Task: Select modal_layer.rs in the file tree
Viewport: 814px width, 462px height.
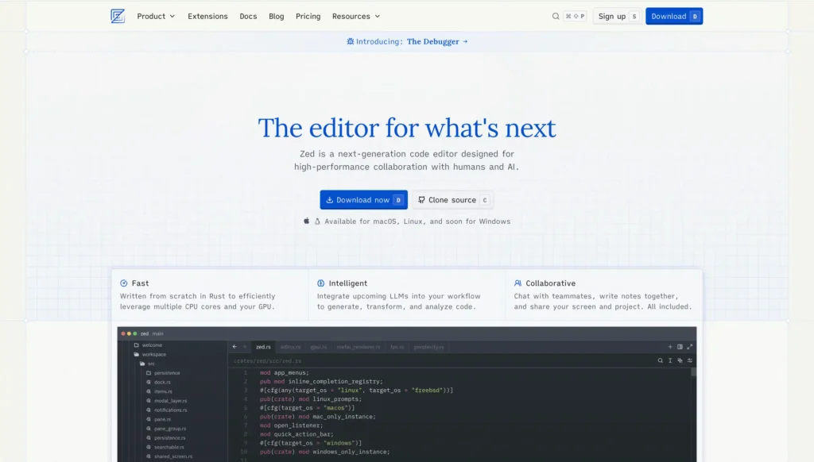Action: coord(170,401)
